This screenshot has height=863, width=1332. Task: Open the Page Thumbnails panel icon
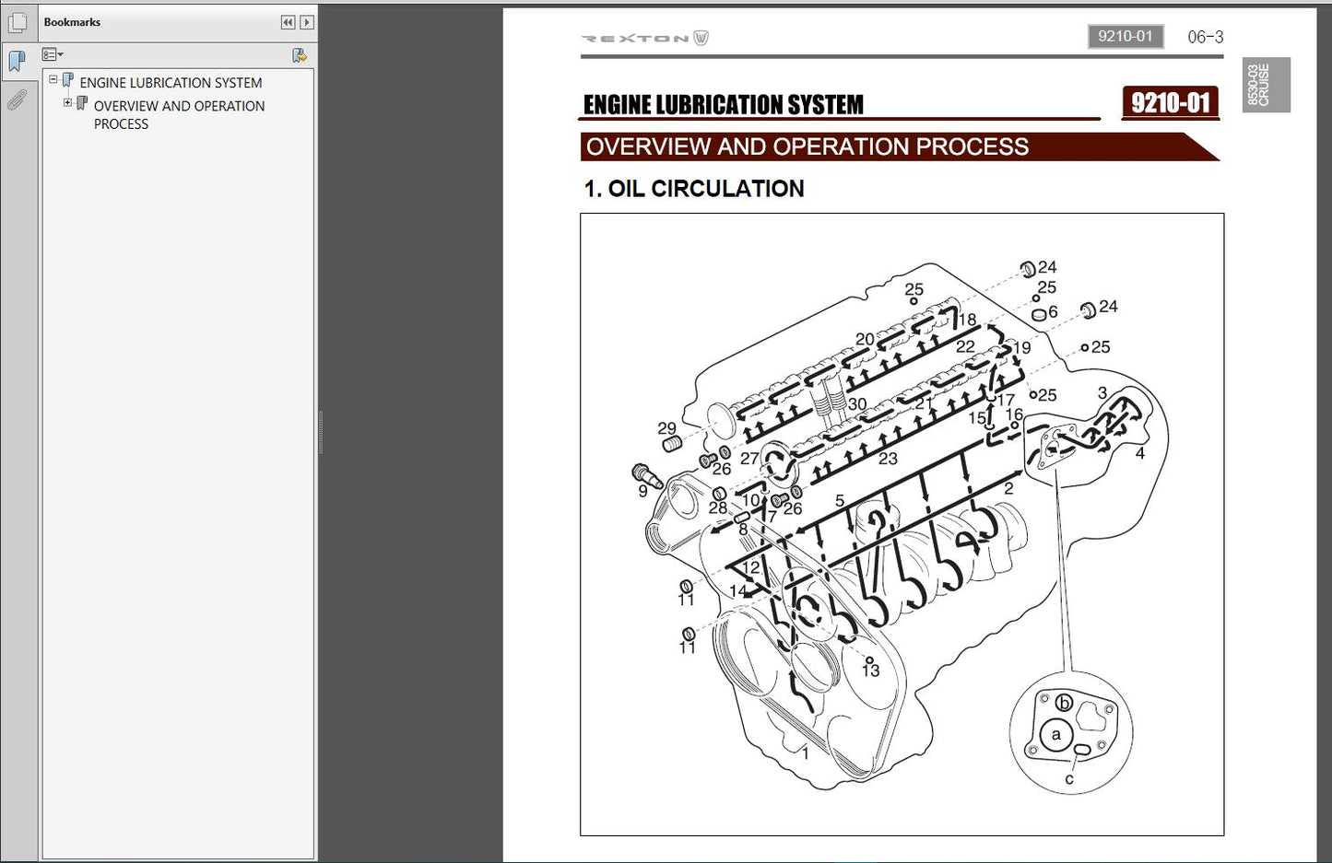pos(17,23)
